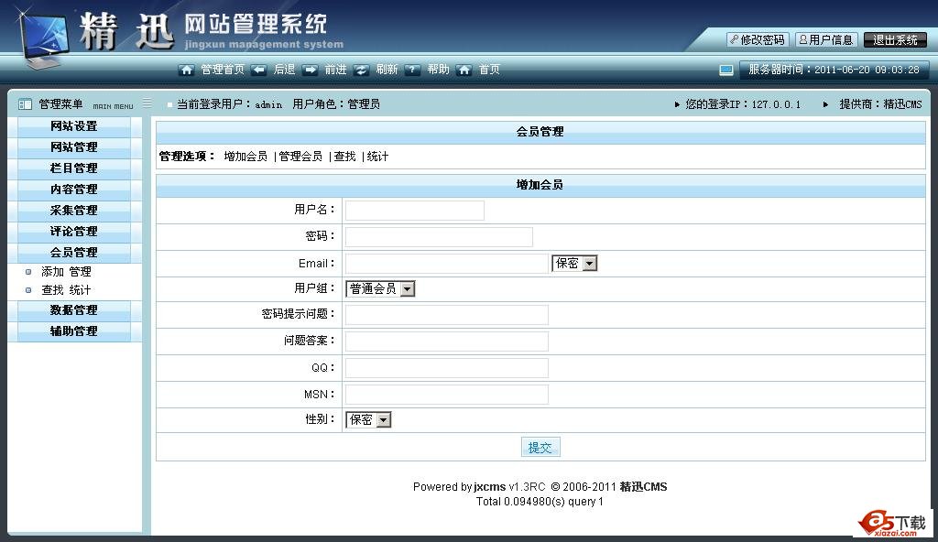
Task: Focus the MSN input field
Action: pos(447,395)
